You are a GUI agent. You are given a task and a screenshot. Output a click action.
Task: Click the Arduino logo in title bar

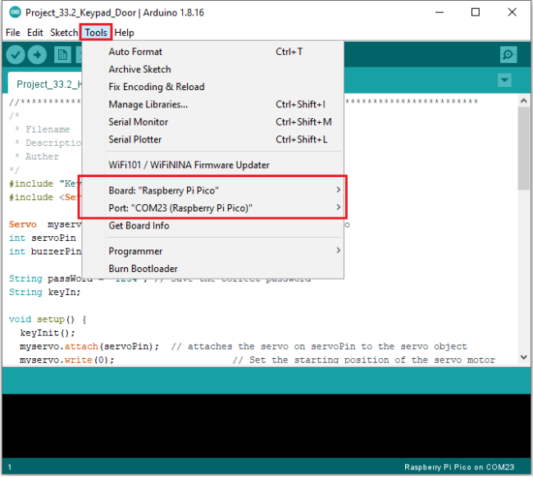(x=15, y=12)
